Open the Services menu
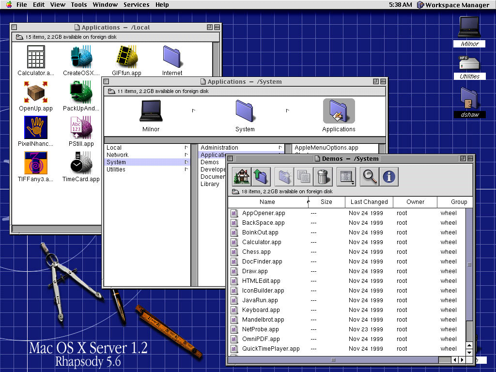Viewport: 496px width, 372px height. click(x=136, y=4)
